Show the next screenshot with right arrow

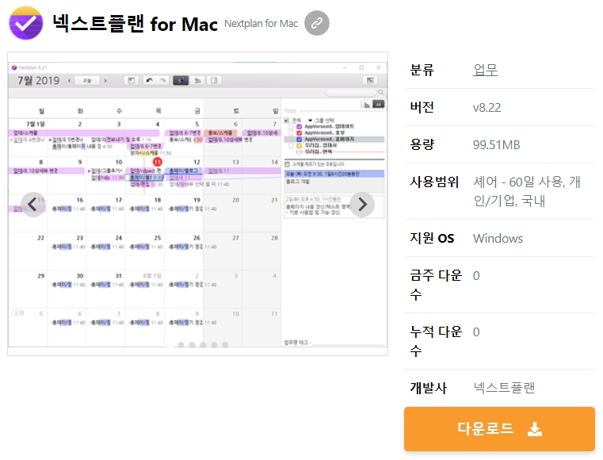click(x=362, y=205)
